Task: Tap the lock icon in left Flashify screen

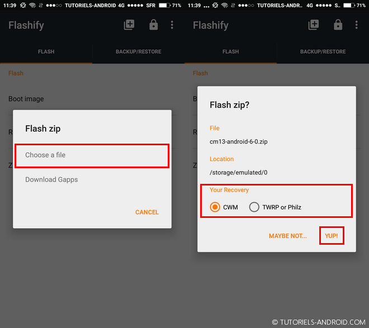Action: click(x=153, y=25)
